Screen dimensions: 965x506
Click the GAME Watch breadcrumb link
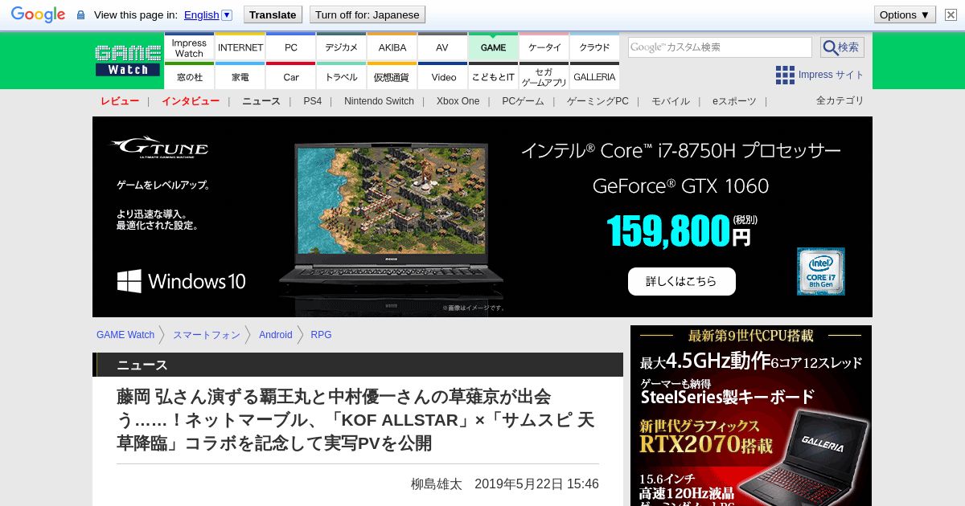click(125, 335)
